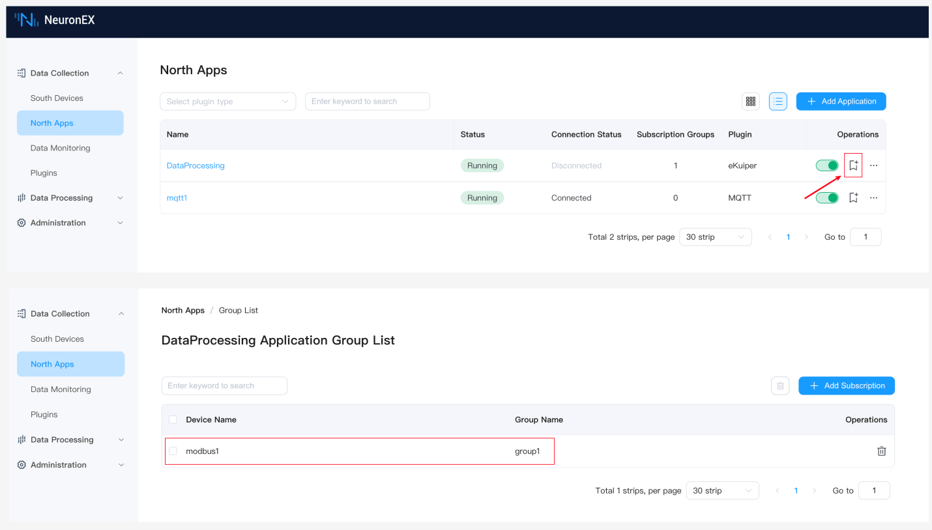The width and height of the screenshot is (932, 530).
Task: Switch to grid card view of applications
Action: [751, 102]
